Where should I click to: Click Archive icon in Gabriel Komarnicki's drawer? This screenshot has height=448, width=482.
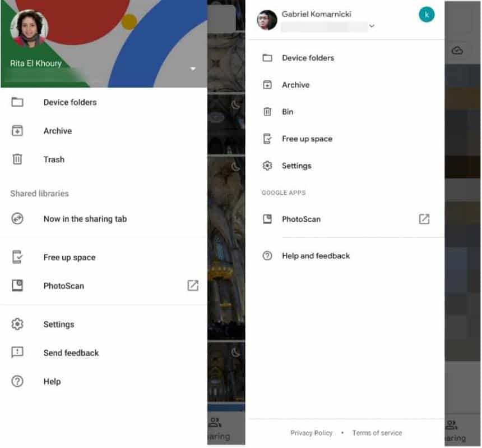click(267, 84)
